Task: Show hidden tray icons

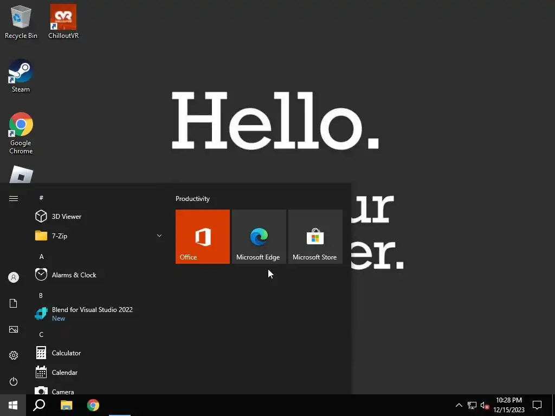Action: [459, 405]
